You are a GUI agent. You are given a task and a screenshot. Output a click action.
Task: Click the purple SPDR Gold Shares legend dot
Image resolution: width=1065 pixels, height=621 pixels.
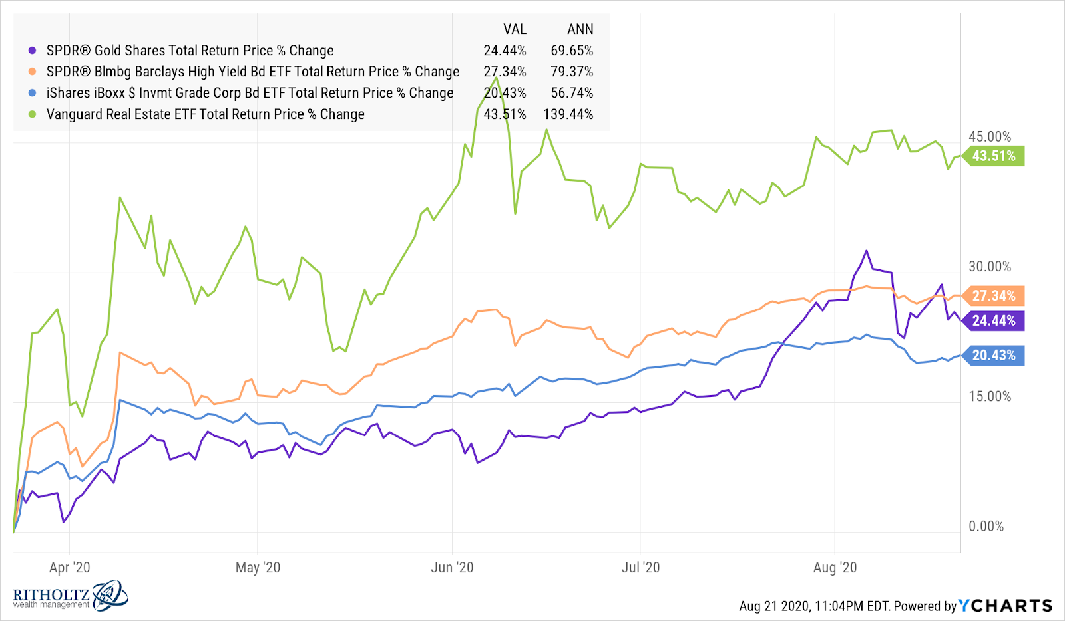(32, 51)
